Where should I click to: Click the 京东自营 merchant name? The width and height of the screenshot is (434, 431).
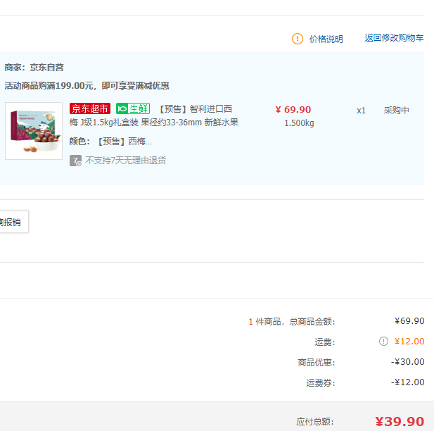click(46, 68)
